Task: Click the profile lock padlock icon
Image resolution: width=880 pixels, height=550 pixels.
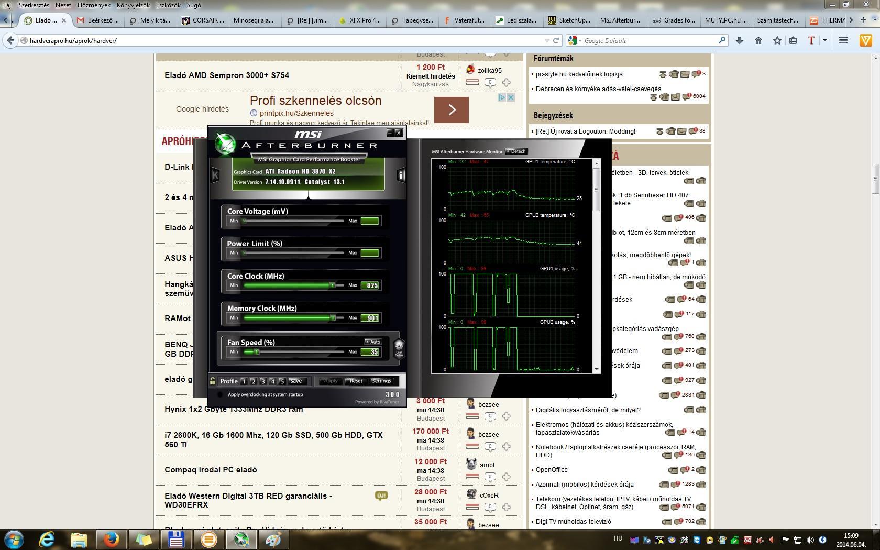Action: tap(213, 381)
